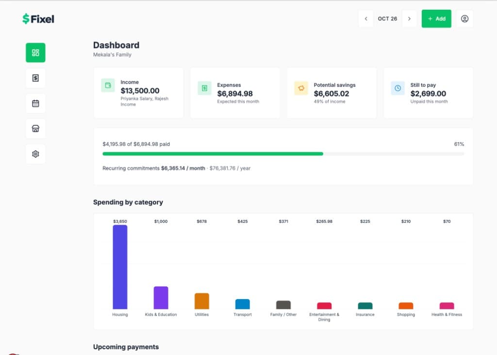The image size is (497, 355).
Task: Click 'Priyanka Salary, Rajesh Income' text
Action: pyautogui.click(x=144, y=101)
